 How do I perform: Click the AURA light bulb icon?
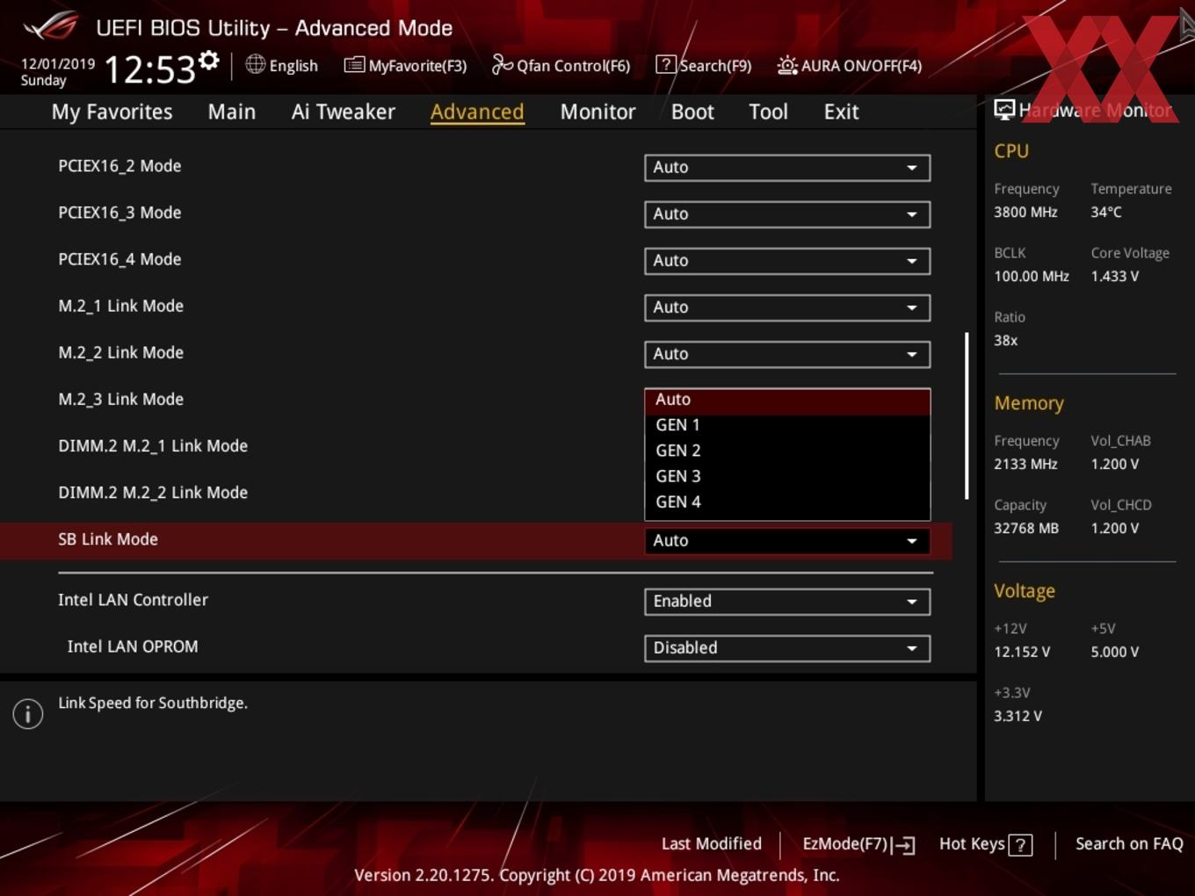coord(787,65)
